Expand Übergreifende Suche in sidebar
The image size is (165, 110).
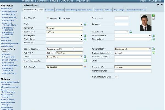9,50
